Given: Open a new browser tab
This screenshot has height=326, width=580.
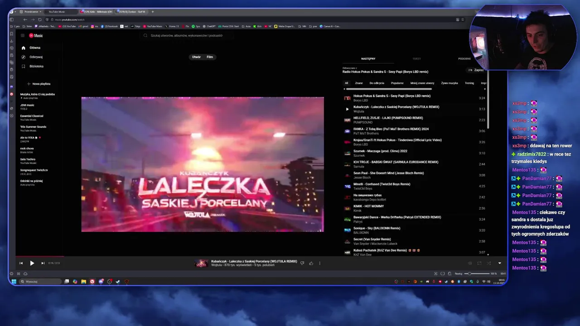Looking at the screenshot, I should pos(153,12).
